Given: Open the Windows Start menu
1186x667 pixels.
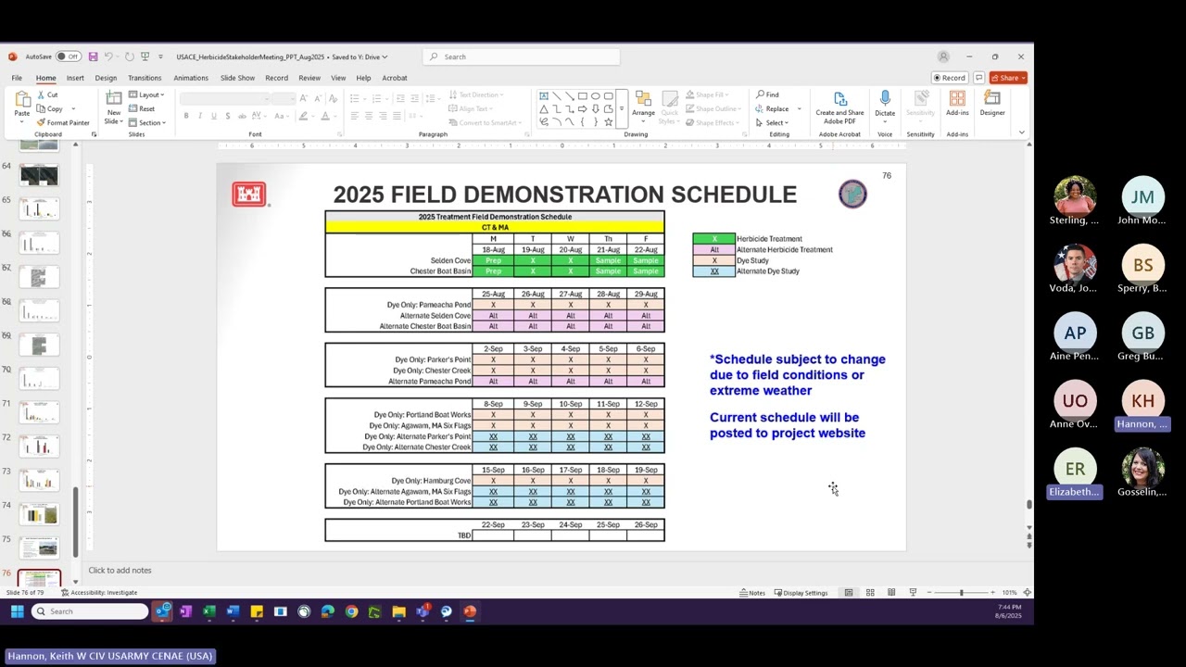Looking at the screenshot, I should pyautogui.click(x=17, y=611).
